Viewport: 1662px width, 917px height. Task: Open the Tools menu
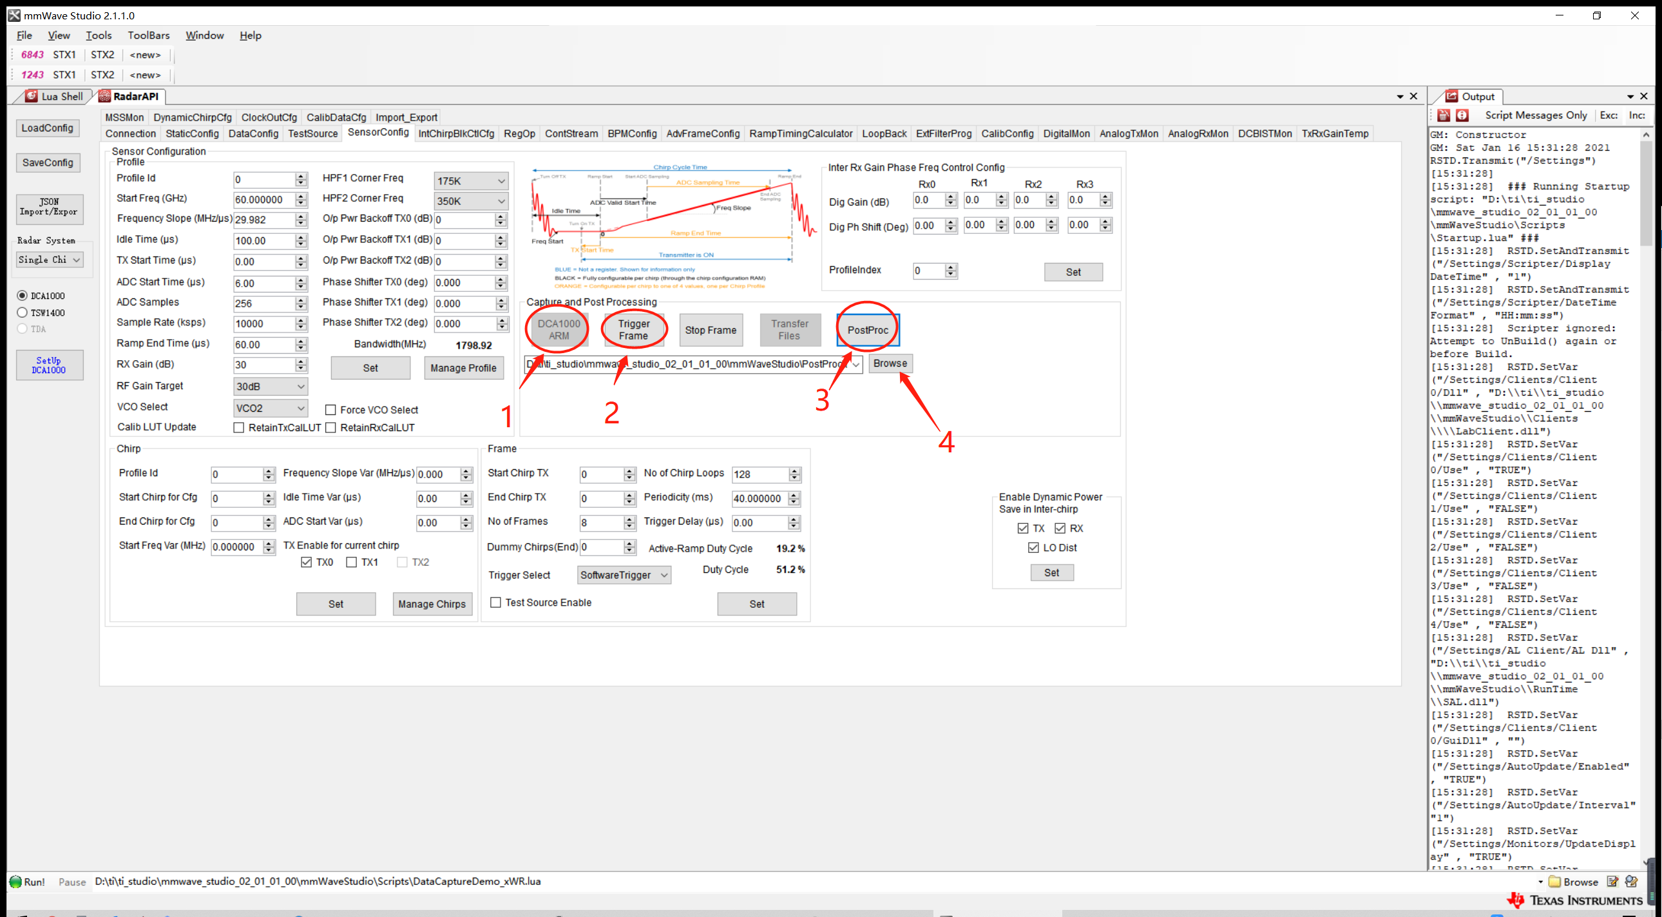pyautogui.click(x=98, y=35)
